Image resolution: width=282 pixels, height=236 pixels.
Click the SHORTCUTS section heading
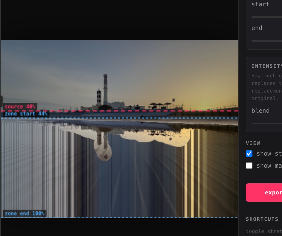pyautogui.click(x=261, y=219)
